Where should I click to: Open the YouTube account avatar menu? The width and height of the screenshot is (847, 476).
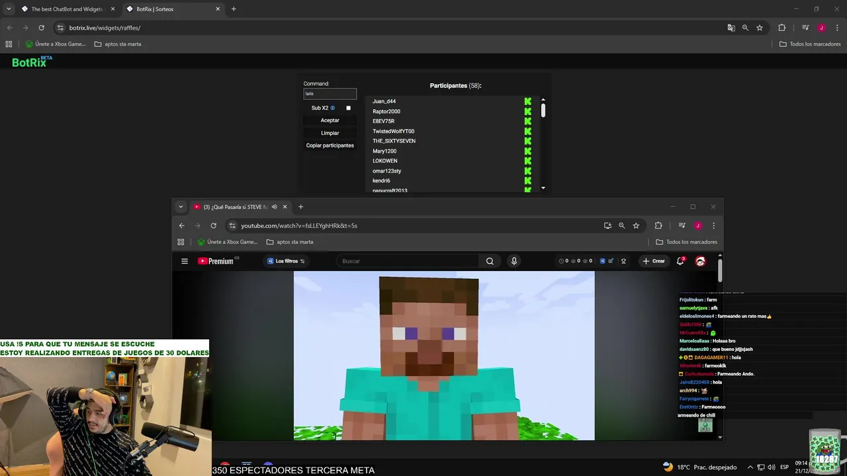coord(700,261)
